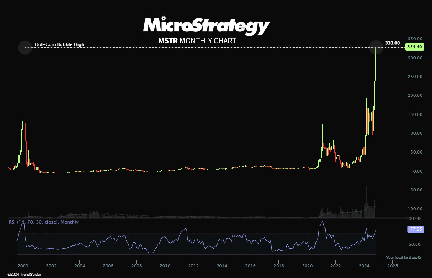432x278 pixels.
Task: Click the 150.00 price axis label
Action: click(x=415, y=114)
